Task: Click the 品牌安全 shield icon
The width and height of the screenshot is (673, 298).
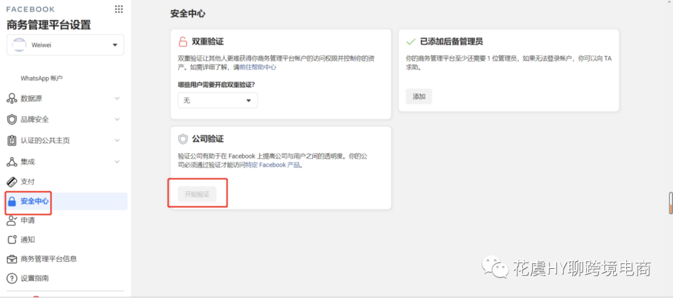Action: [x=12, y=119]
